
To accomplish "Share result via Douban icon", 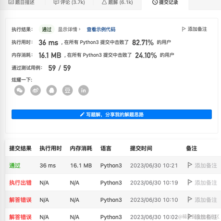I will point(67,90).
